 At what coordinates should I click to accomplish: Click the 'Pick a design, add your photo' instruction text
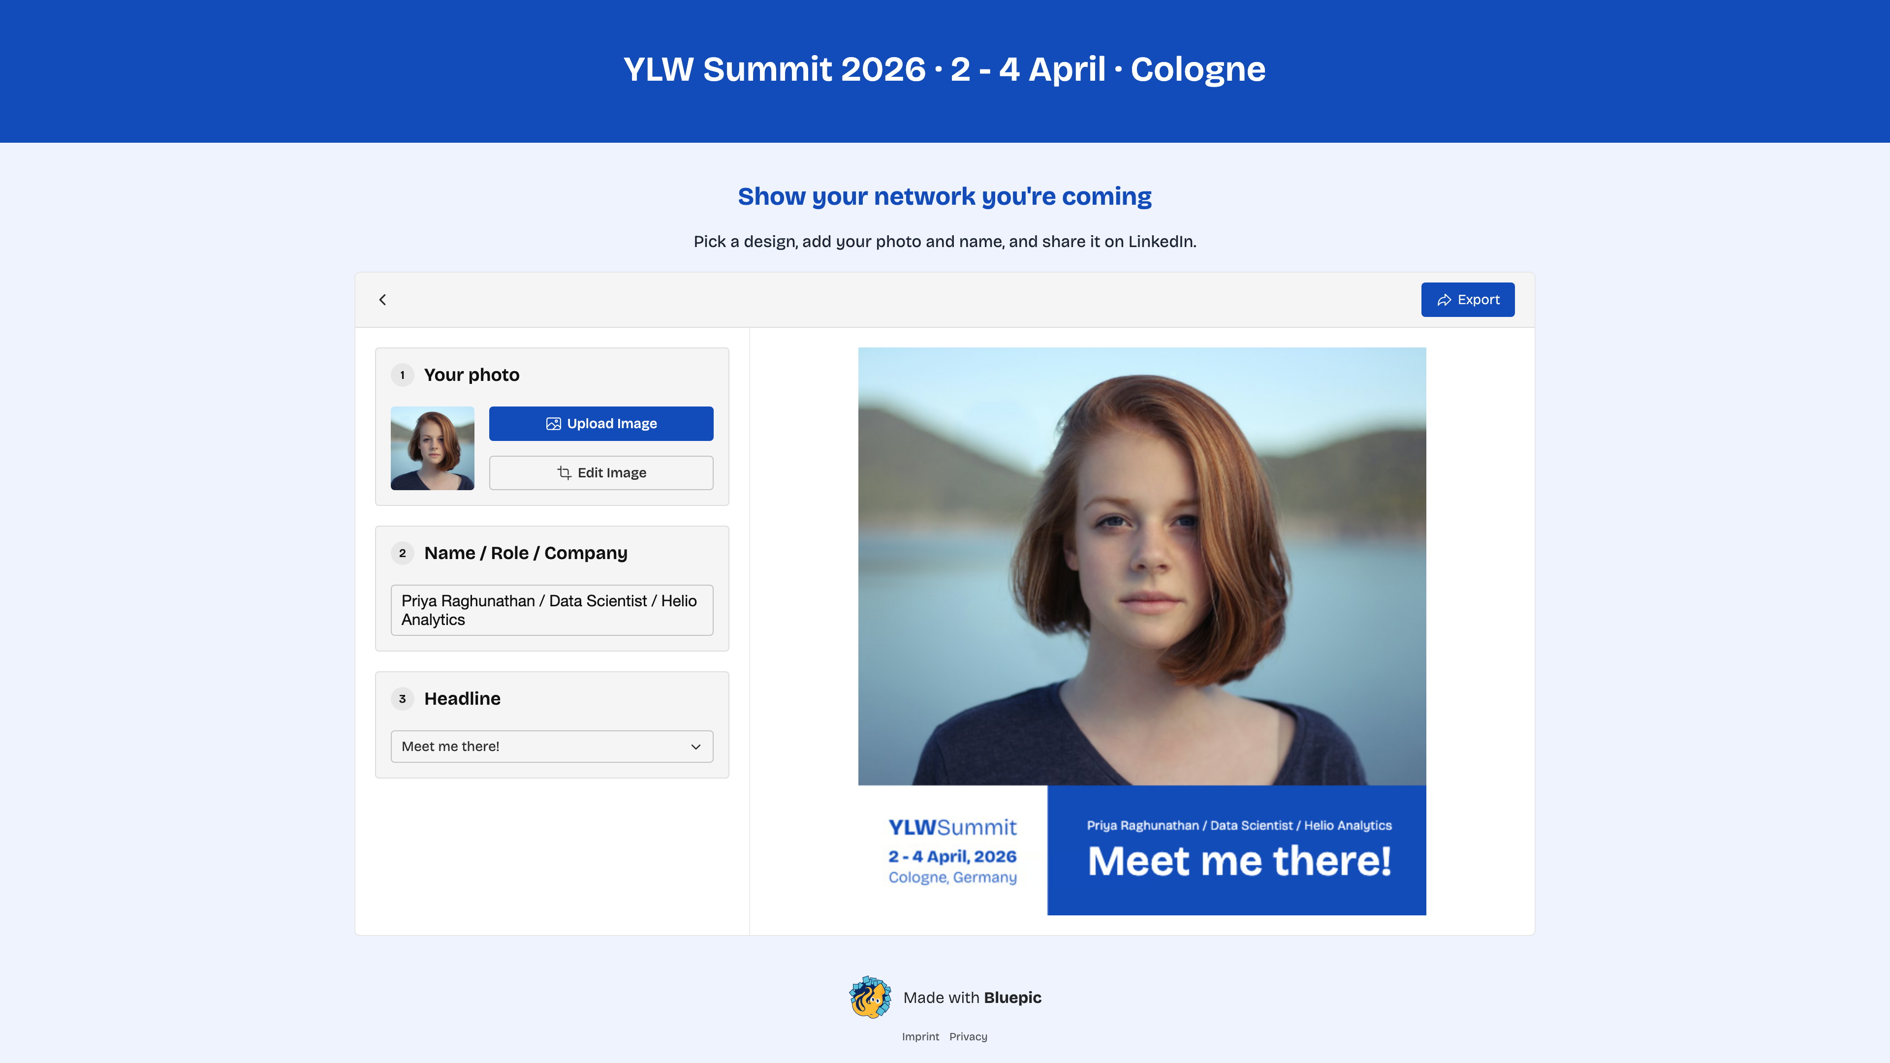(x=945, y=241)
